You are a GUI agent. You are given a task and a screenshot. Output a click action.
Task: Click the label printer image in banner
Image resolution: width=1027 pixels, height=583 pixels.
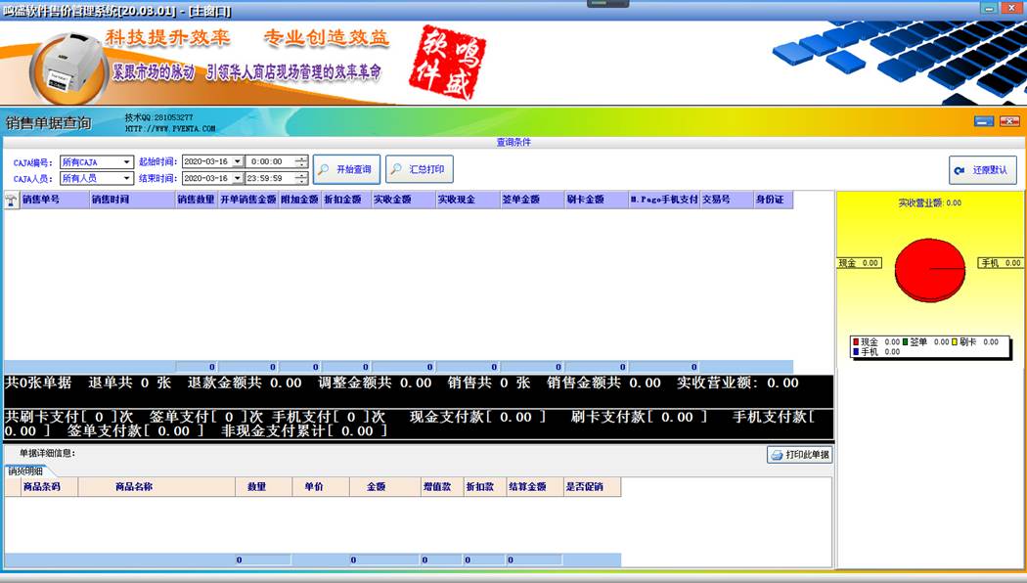point(70,65)
